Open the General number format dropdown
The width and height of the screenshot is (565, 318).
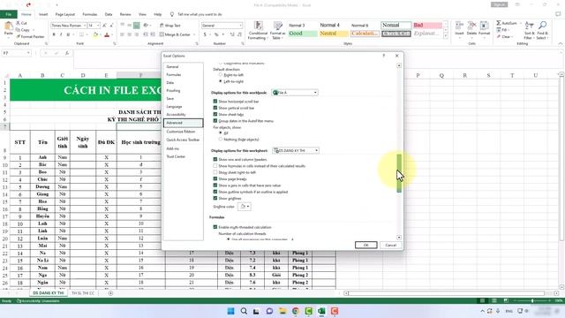click(241, 26)
